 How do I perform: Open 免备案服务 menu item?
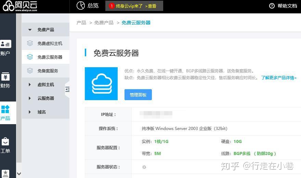pyautogui.click(x=46, y=71)
